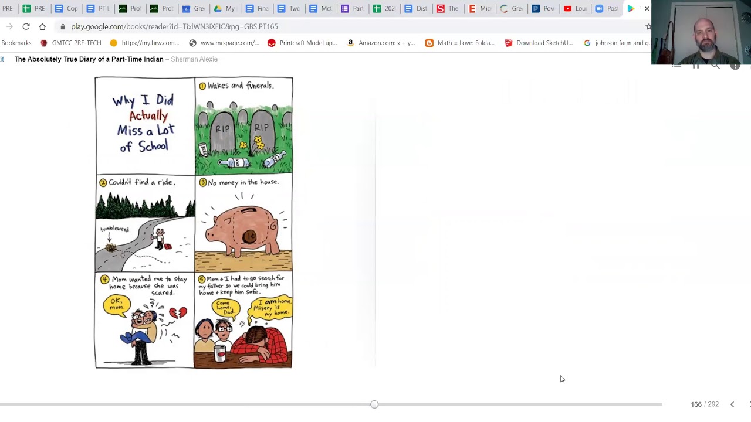Open the Math = Love bookmark
The image size is (751, 422).
click(459, 43)
